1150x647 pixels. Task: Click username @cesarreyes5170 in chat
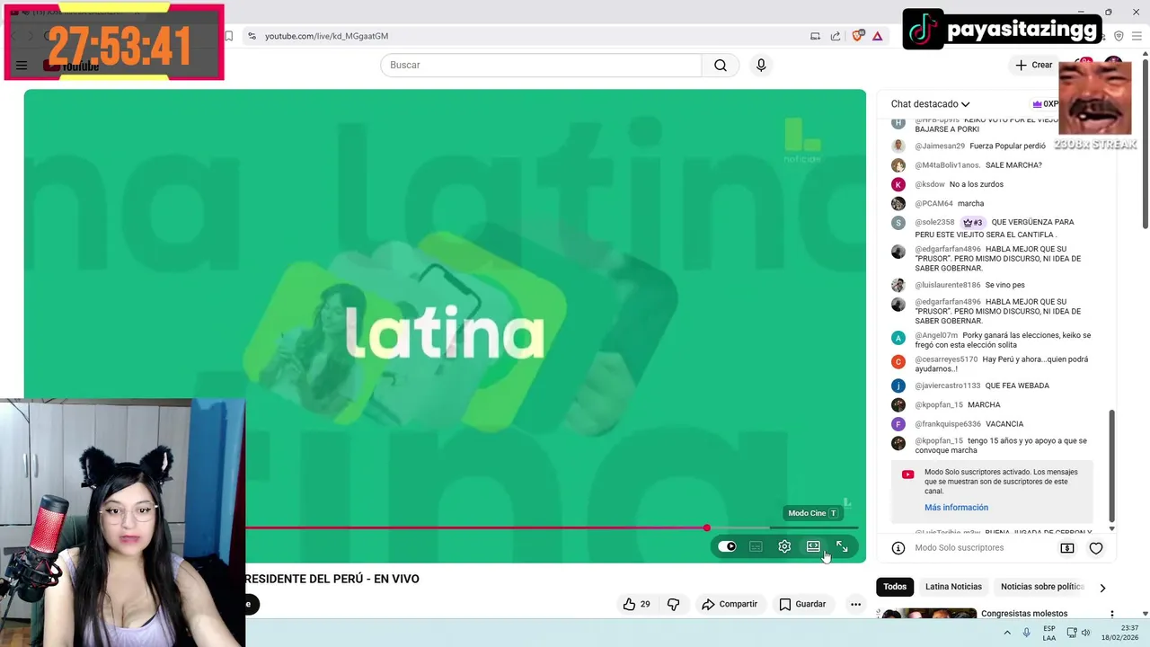tap(946, 359)
